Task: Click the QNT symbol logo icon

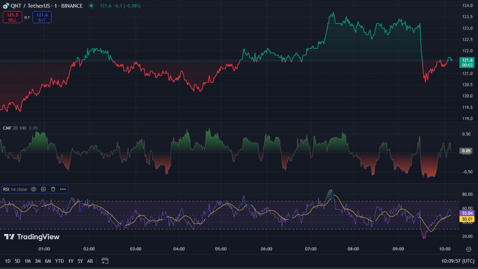Action: tap(6, 6)
